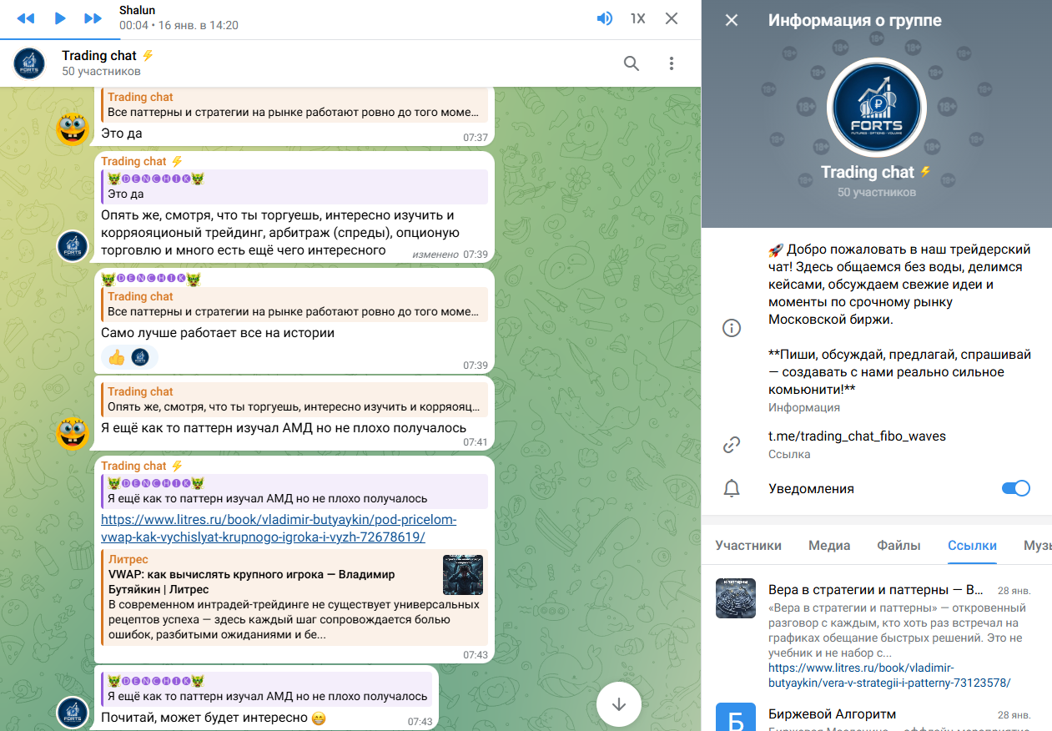
Task: Open the VWAP book cover preview image
Action: click(463, 575)
